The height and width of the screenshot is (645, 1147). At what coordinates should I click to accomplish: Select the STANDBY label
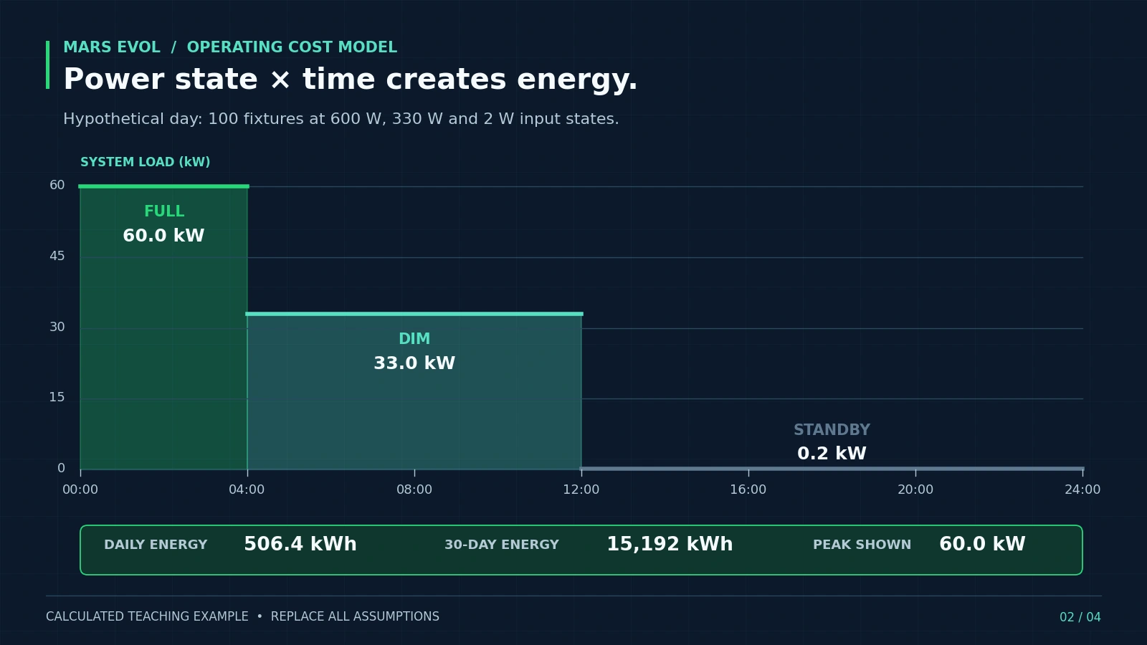(x=832, y=430)
